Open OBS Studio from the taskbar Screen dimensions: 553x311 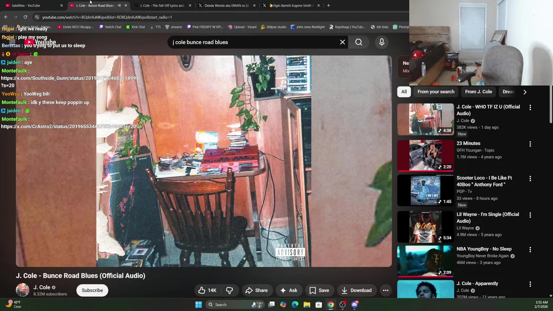click(343, 305)
